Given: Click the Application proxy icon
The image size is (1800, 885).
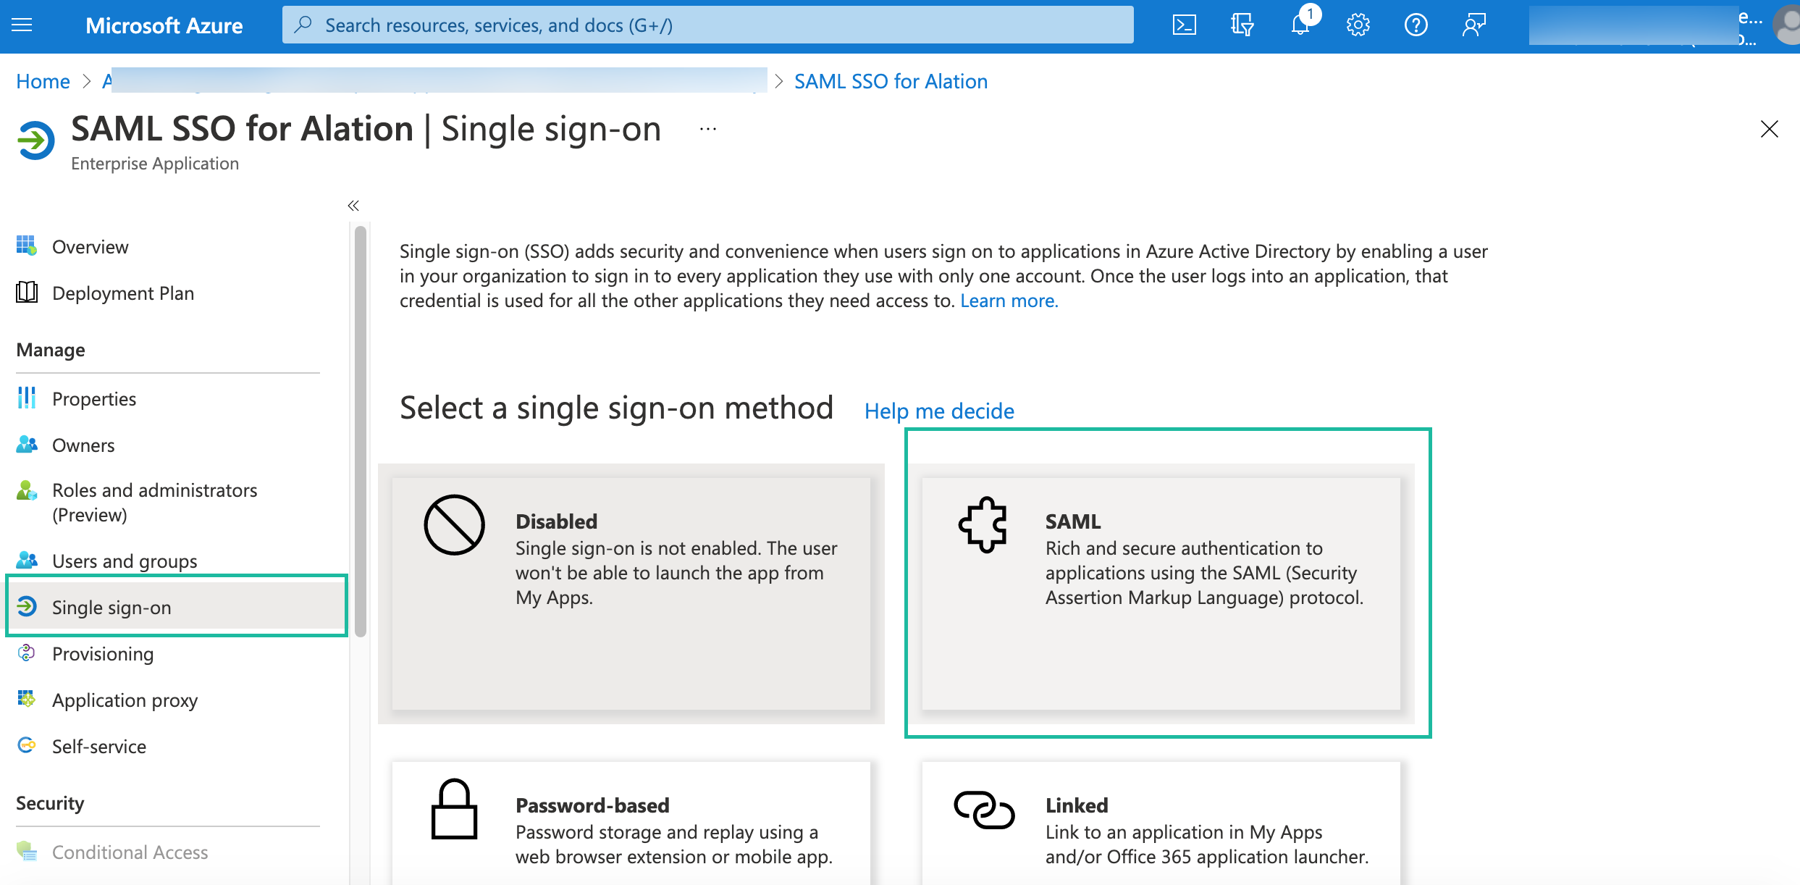Looking at the screenshot, I should click(x=27, y=699).
